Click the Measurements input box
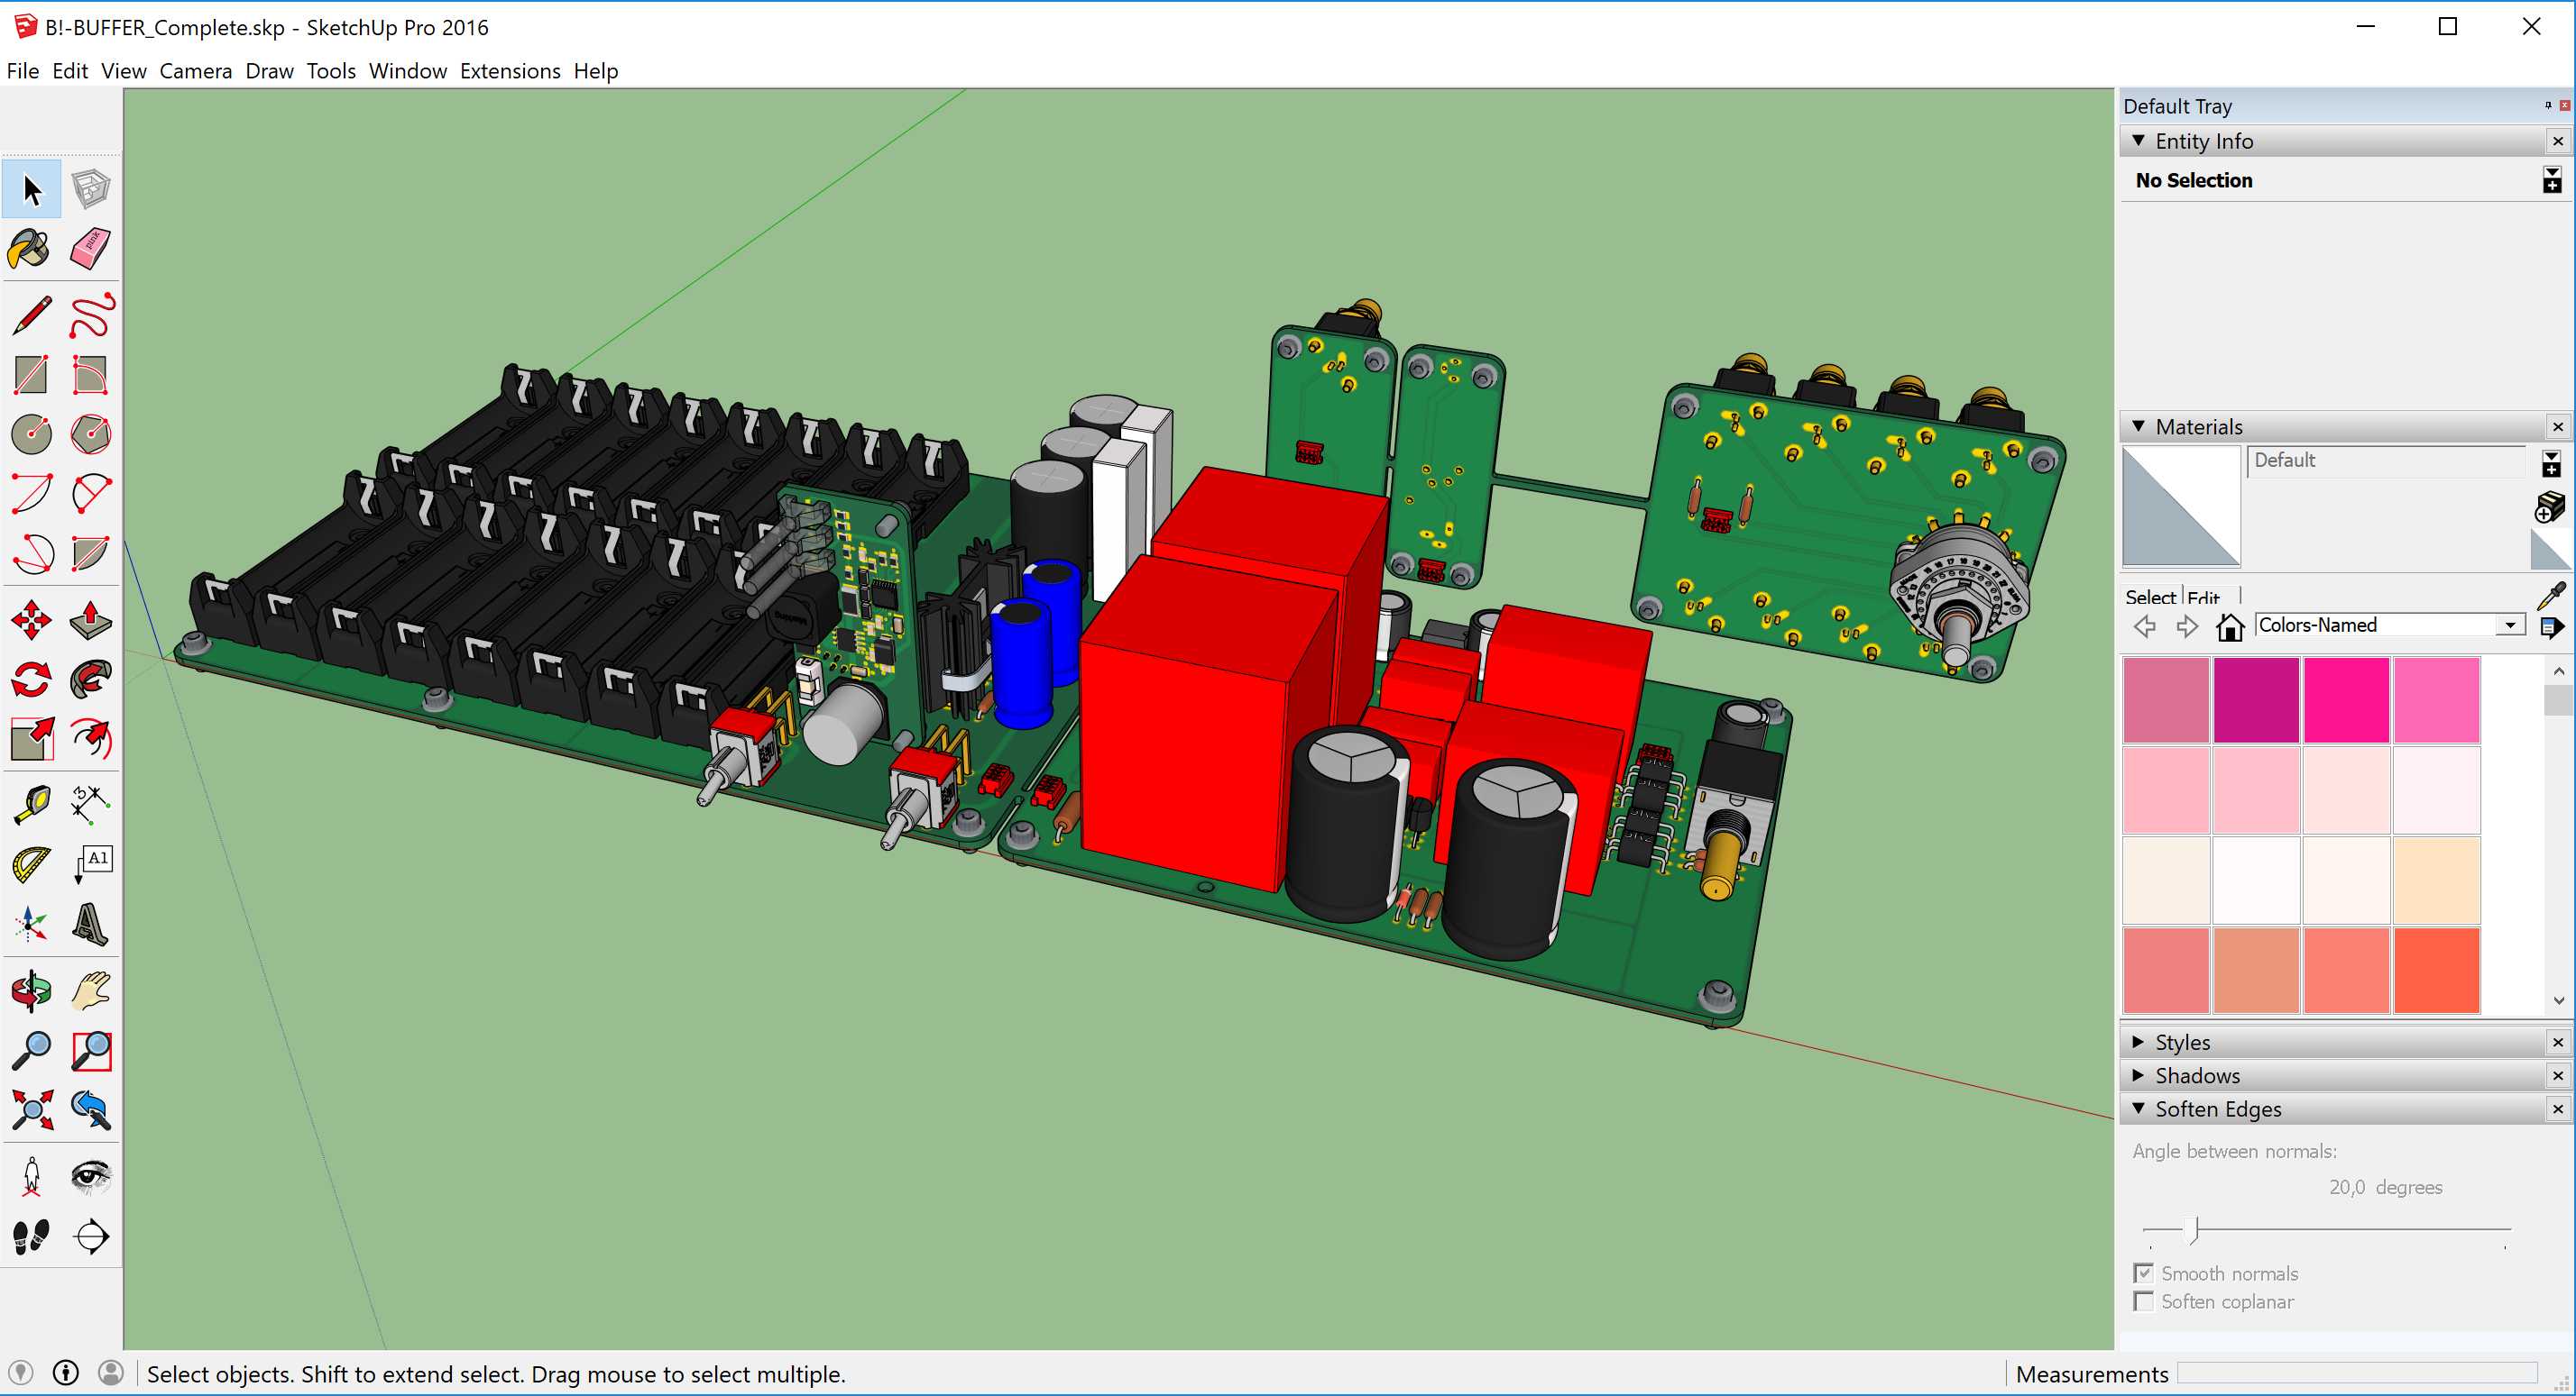 tap(2357, 1373)
